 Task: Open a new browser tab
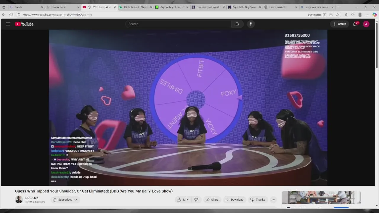click(x=339, y=7)
